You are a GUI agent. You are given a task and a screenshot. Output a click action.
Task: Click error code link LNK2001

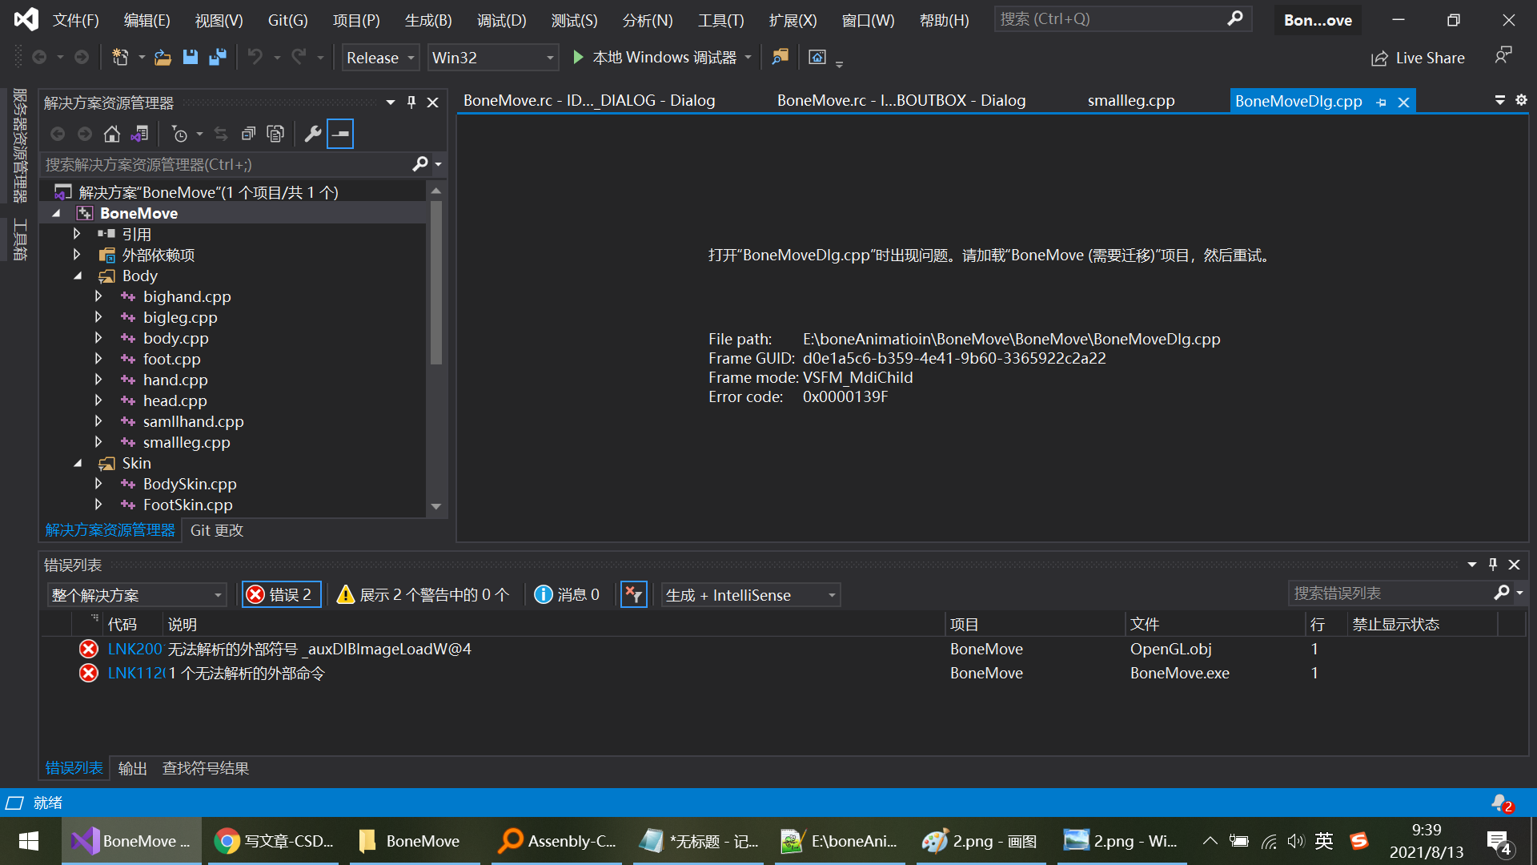pos(134,649)
